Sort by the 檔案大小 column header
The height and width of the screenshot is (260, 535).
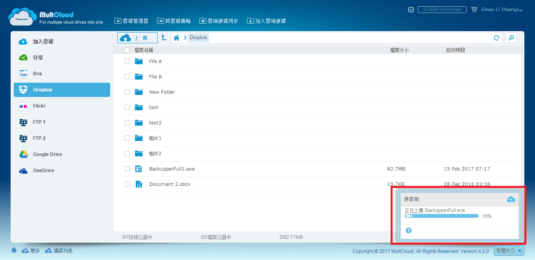click(399, 50)
